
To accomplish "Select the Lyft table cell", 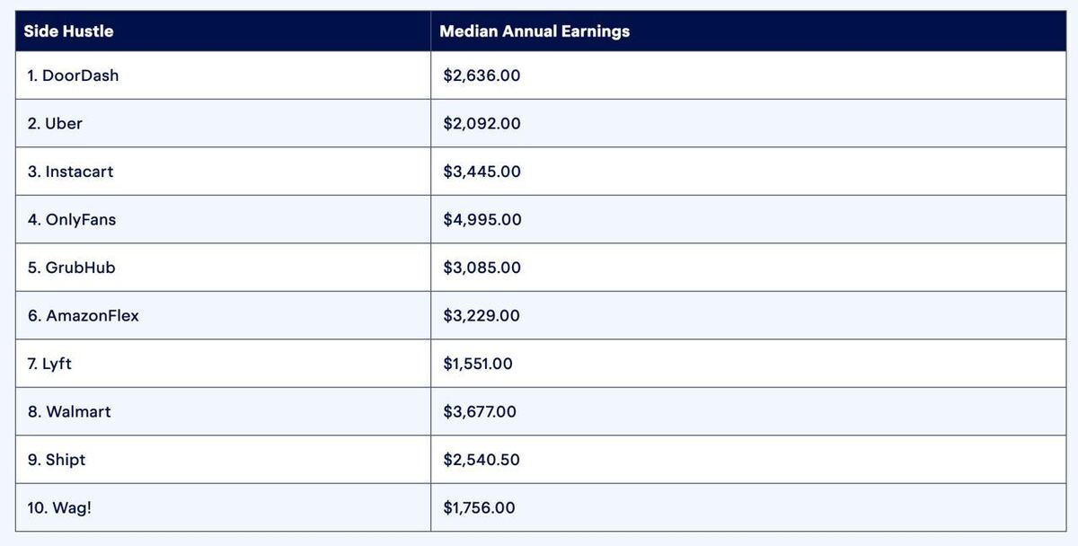I will [x=49, y=364].
